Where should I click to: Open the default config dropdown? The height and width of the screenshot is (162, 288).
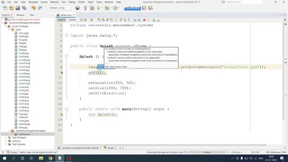tap(60, 8)
